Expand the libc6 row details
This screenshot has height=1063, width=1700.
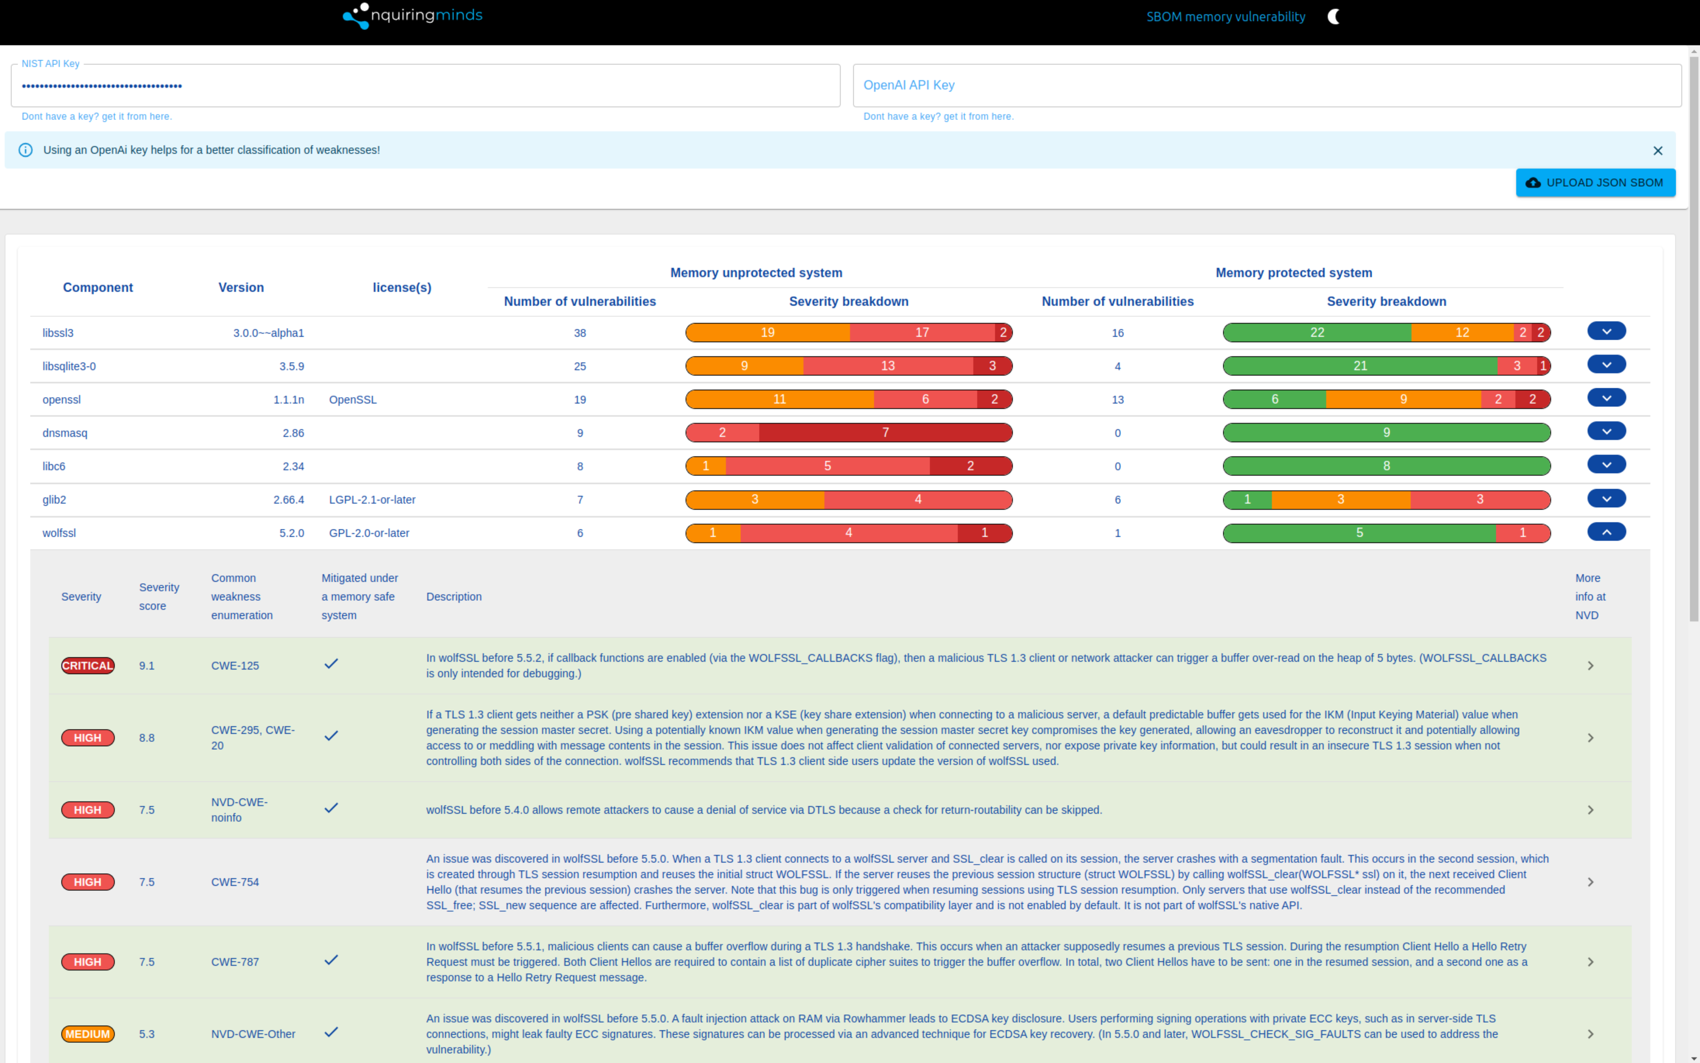tap(1606, 465)
